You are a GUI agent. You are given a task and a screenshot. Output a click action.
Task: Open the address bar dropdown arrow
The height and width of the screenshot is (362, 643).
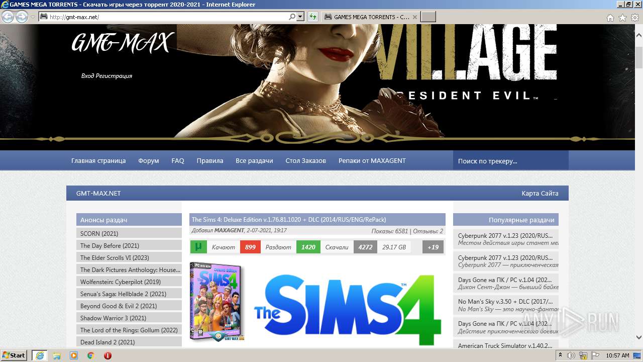pos(300,17)
